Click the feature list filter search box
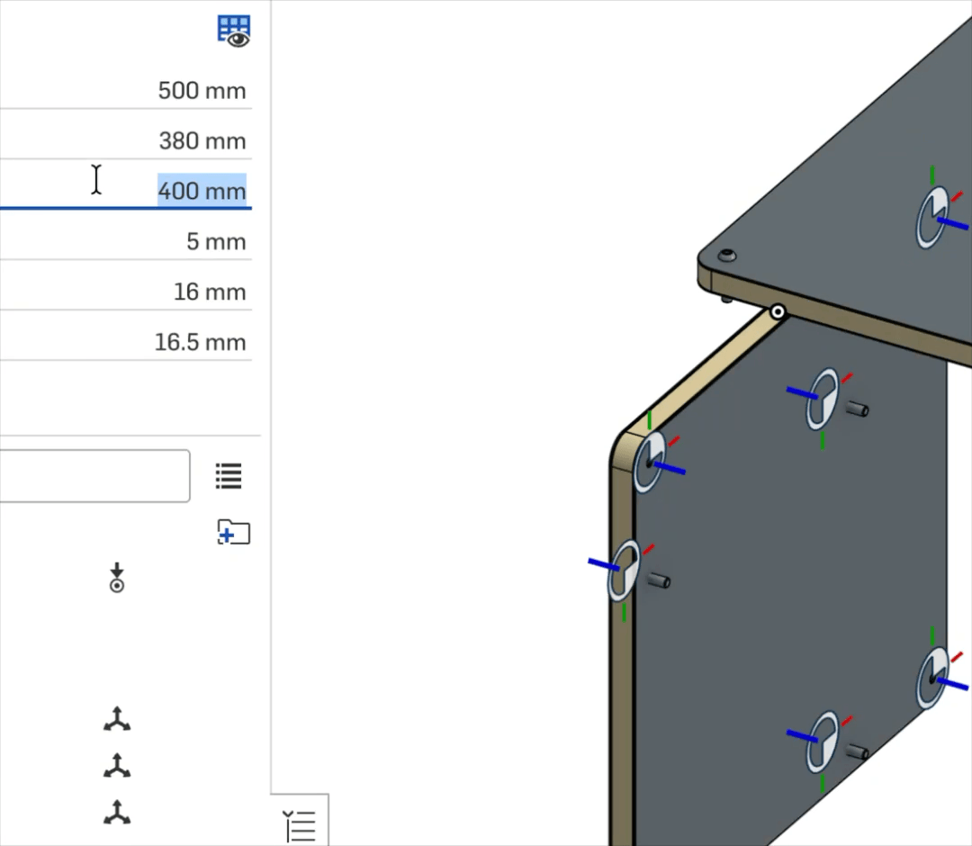Viewport: 972px width, 846px height. tap(94, 476)
